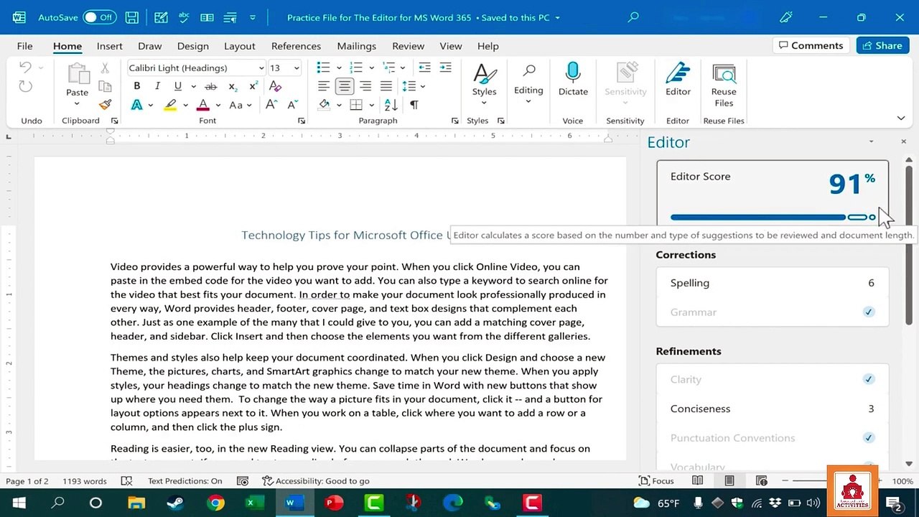Choose text highlight color
The image size is (919, 517).
[170, 105]
